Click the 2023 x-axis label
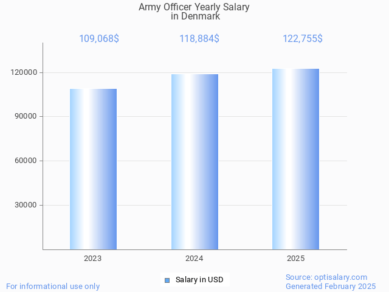This screenshot has height=292, width=389. pyautogui.click(x=93, y=259)
